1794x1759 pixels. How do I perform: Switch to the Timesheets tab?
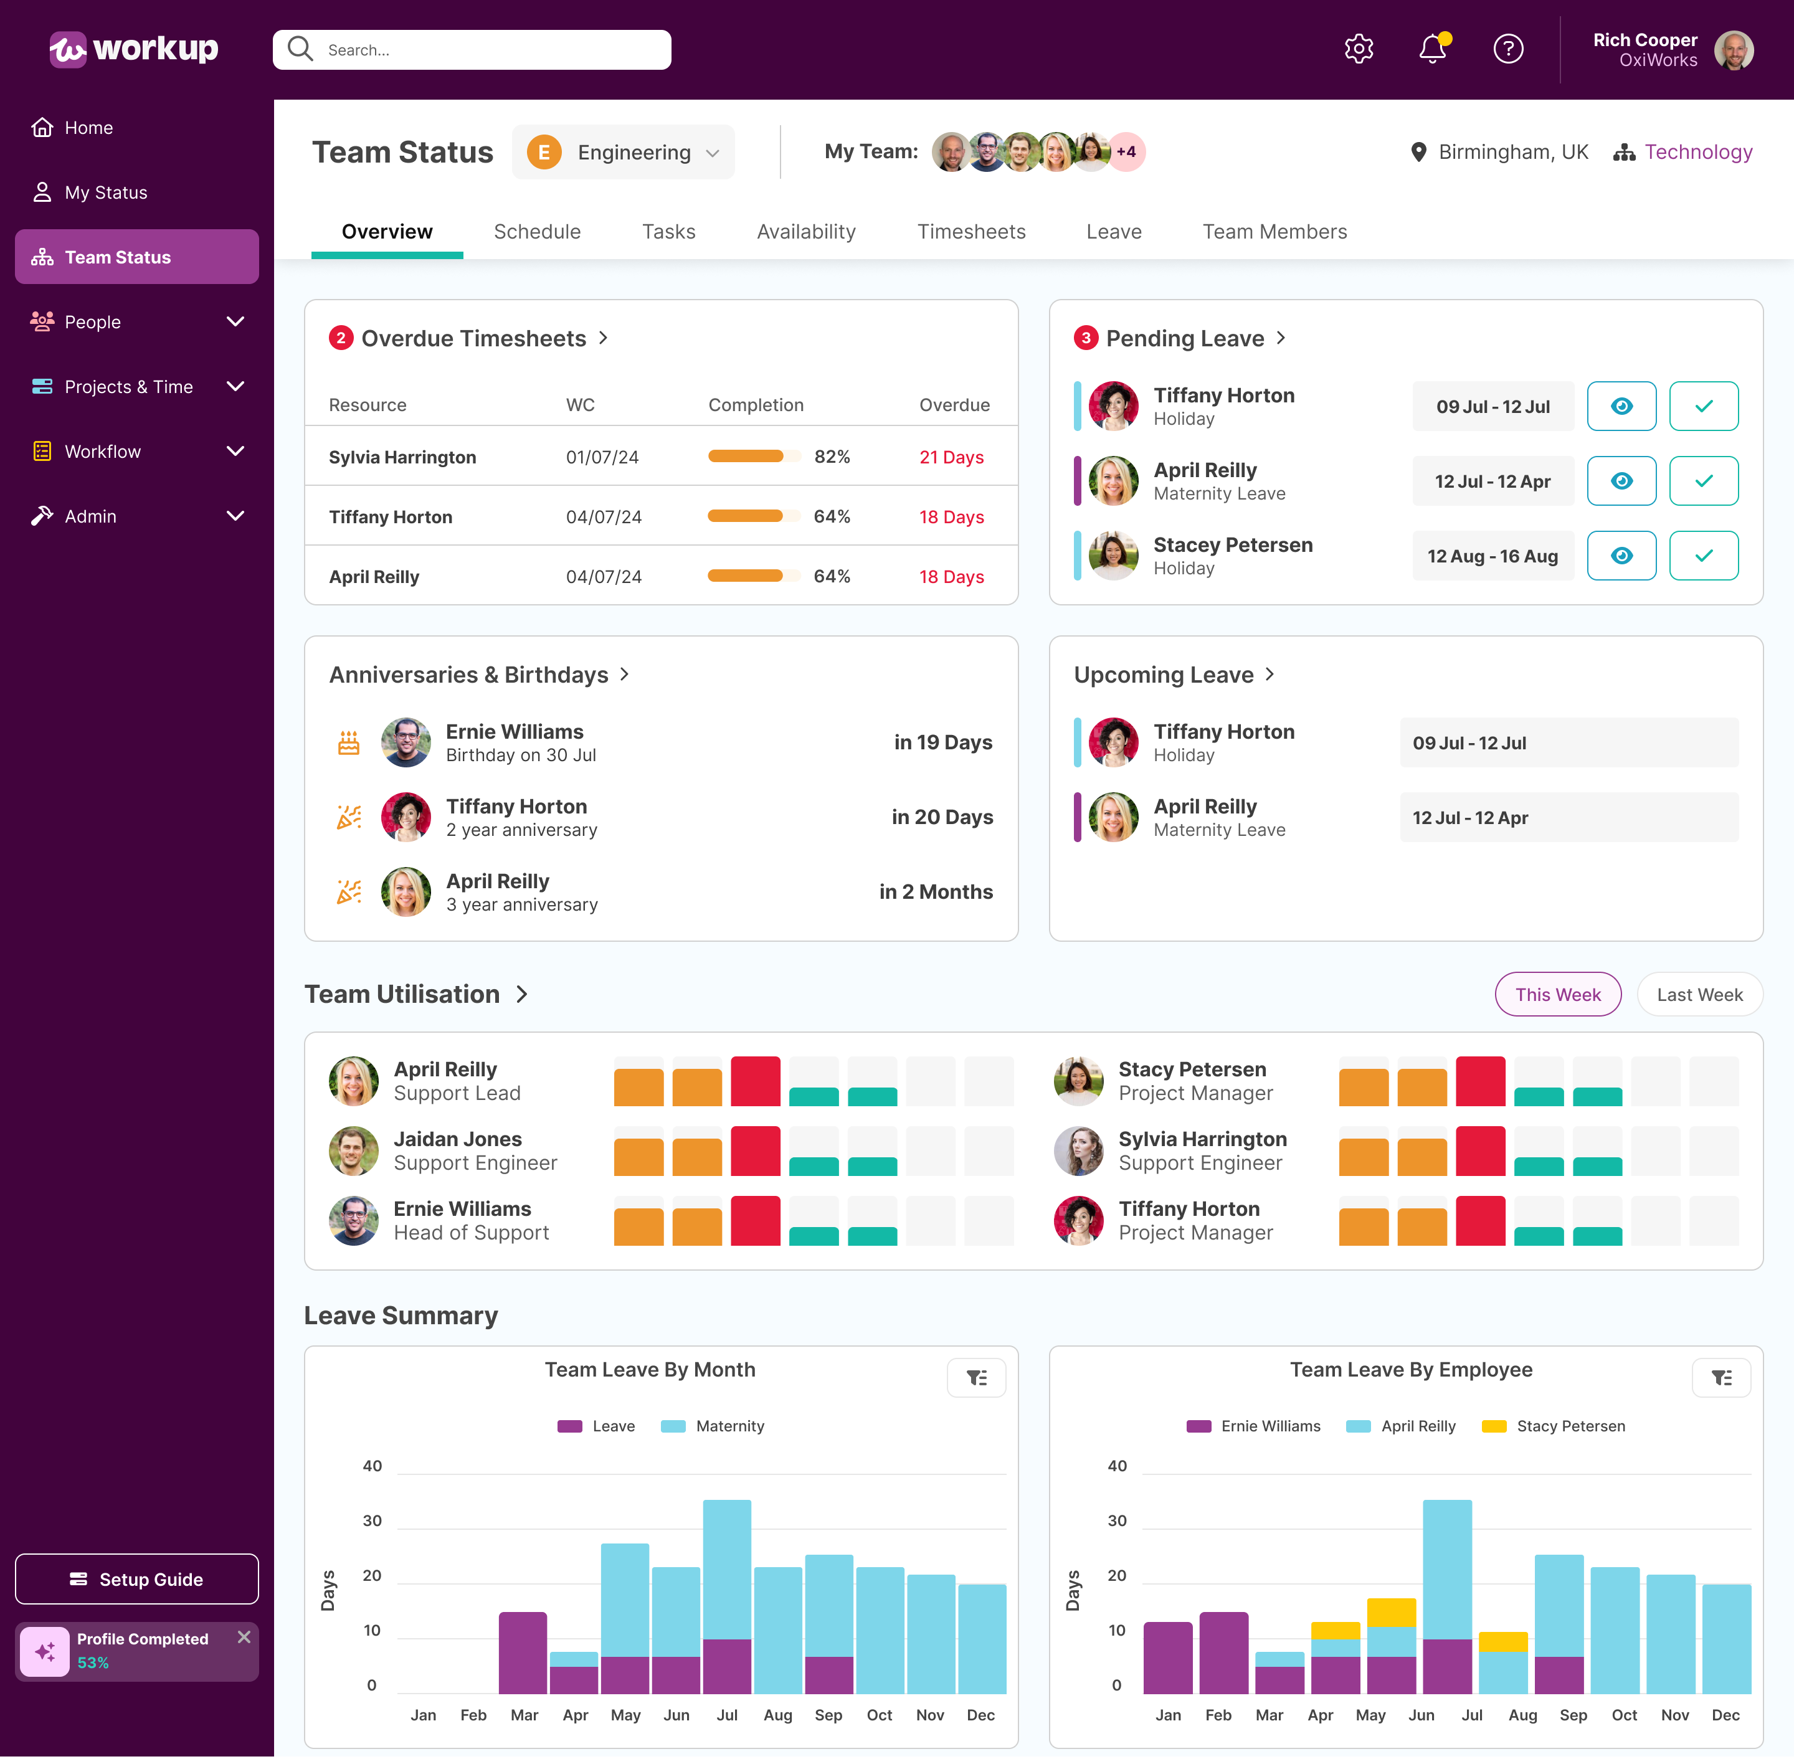(971, 231)
